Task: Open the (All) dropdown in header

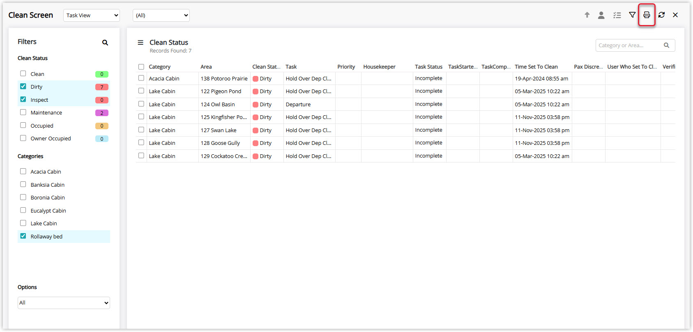Action: pyautogui.click(x=161, y=16)
